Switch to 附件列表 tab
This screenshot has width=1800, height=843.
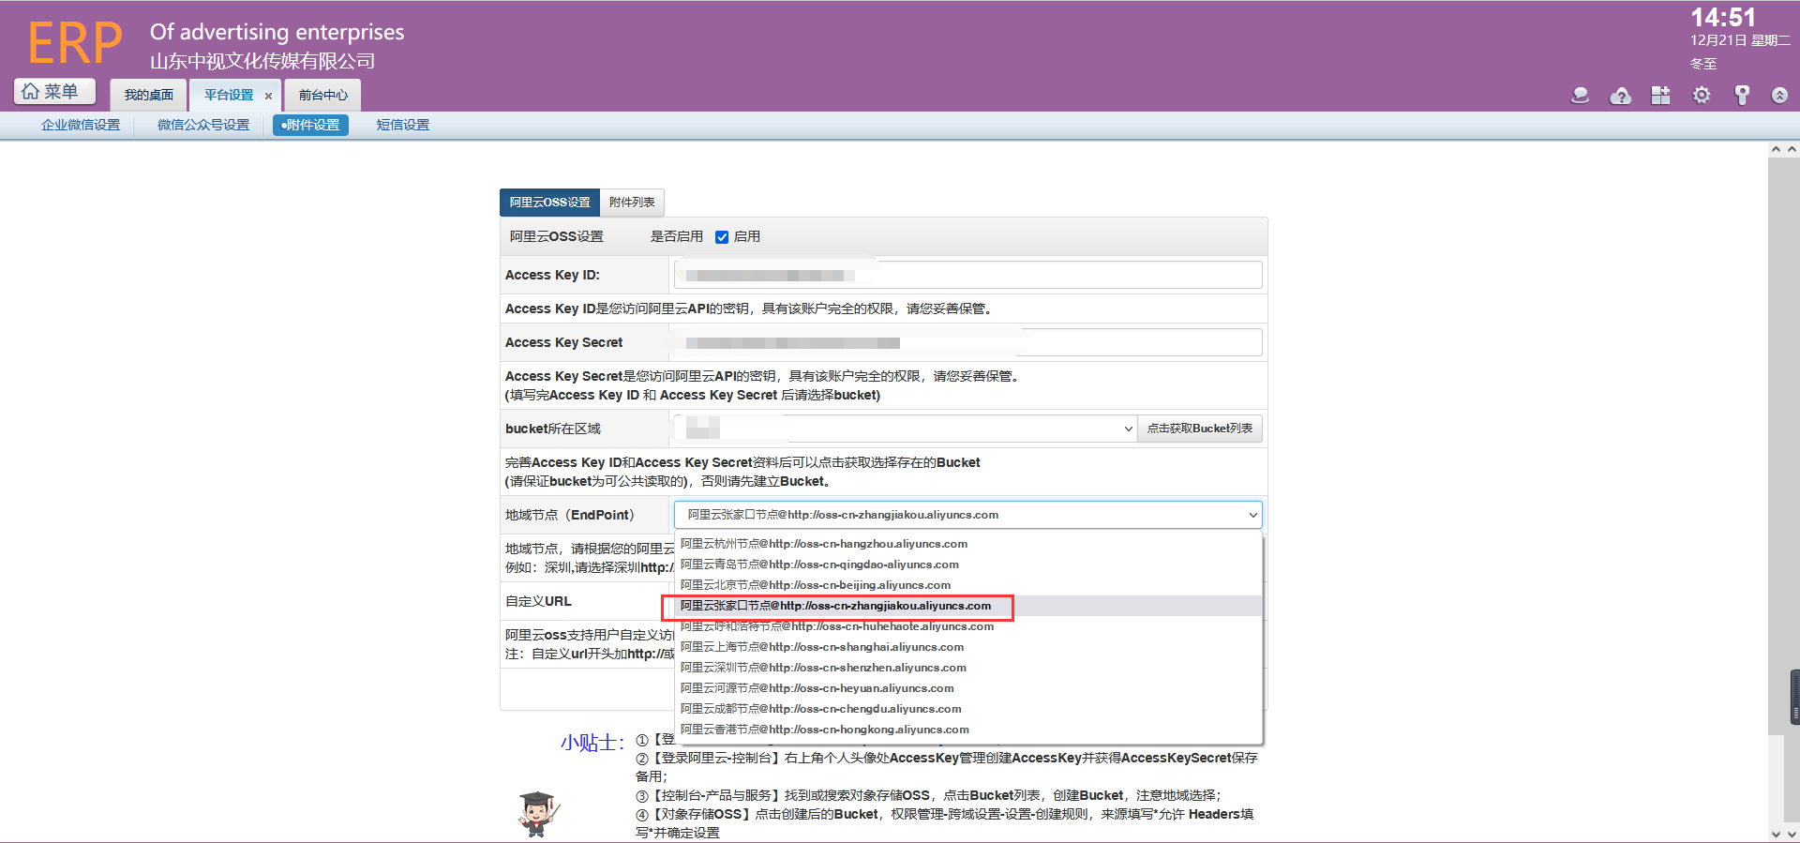click(632, 203)
